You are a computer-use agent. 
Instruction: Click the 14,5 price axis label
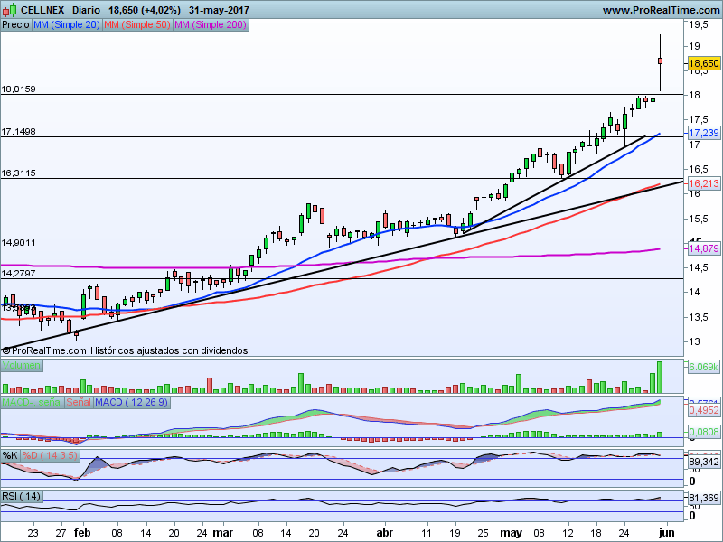point(699,267)
